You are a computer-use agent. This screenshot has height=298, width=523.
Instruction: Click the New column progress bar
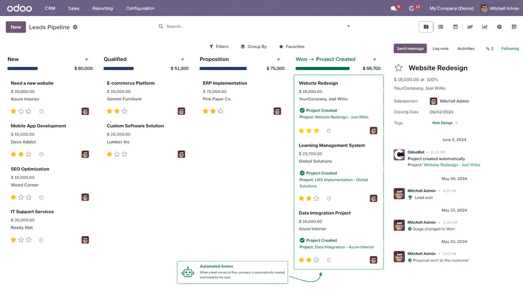[x=23, y=69]
